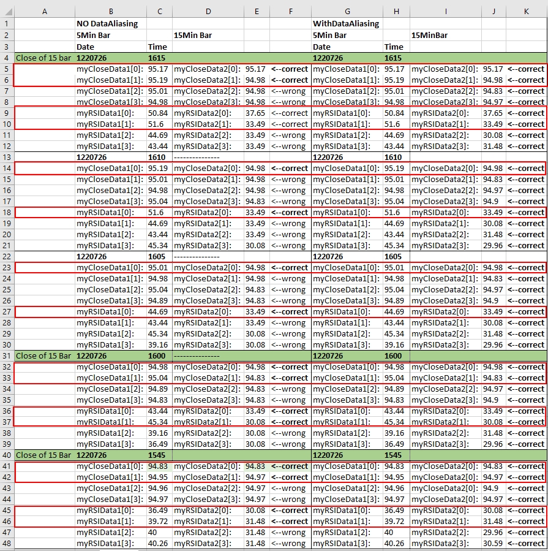The width and height of the screenshot is (548, 551).
Task: Click column header K
Action: [526, 11]
